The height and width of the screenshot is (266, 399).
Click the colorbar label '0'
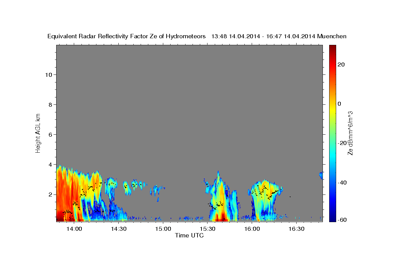(339, 104)
